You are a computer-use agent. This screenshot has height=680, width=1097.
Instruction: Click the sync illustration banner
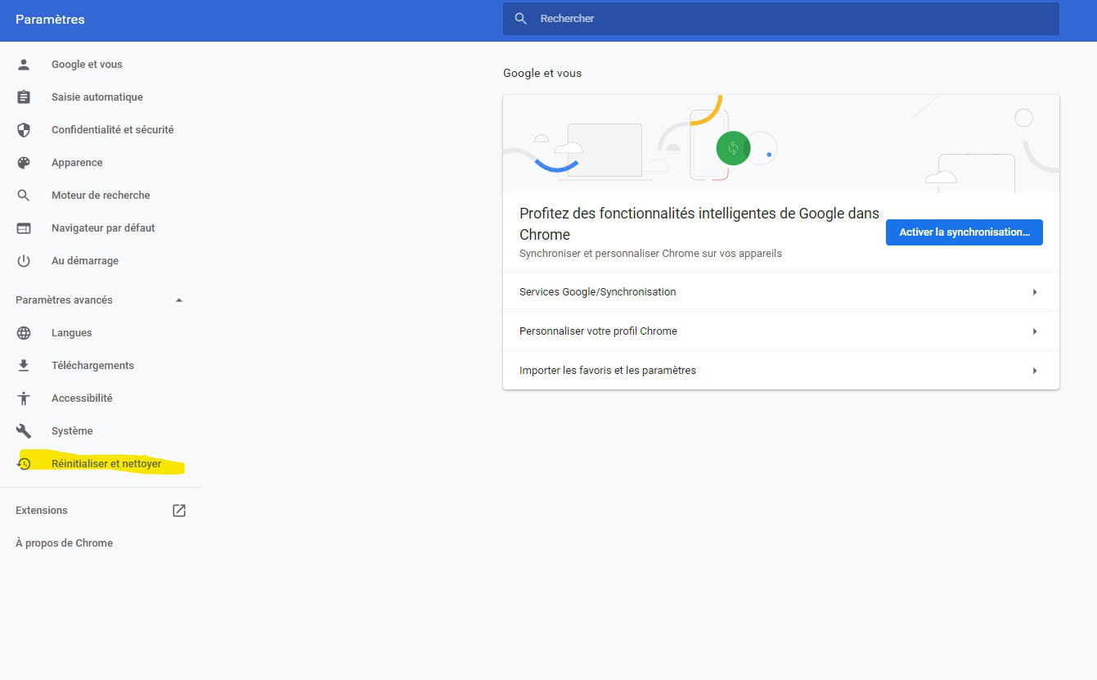(x=781, y=144)
